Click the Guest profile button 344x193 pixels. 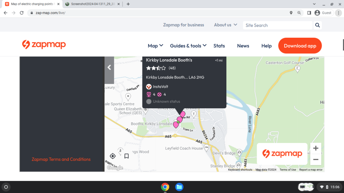pyautogui.click(x=323, y=13)
